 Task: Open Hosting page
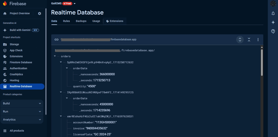coord(14,81)
